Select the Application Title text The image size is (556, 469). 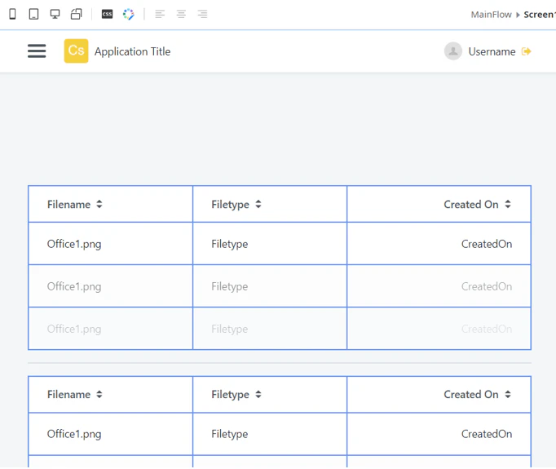point(133,51)
